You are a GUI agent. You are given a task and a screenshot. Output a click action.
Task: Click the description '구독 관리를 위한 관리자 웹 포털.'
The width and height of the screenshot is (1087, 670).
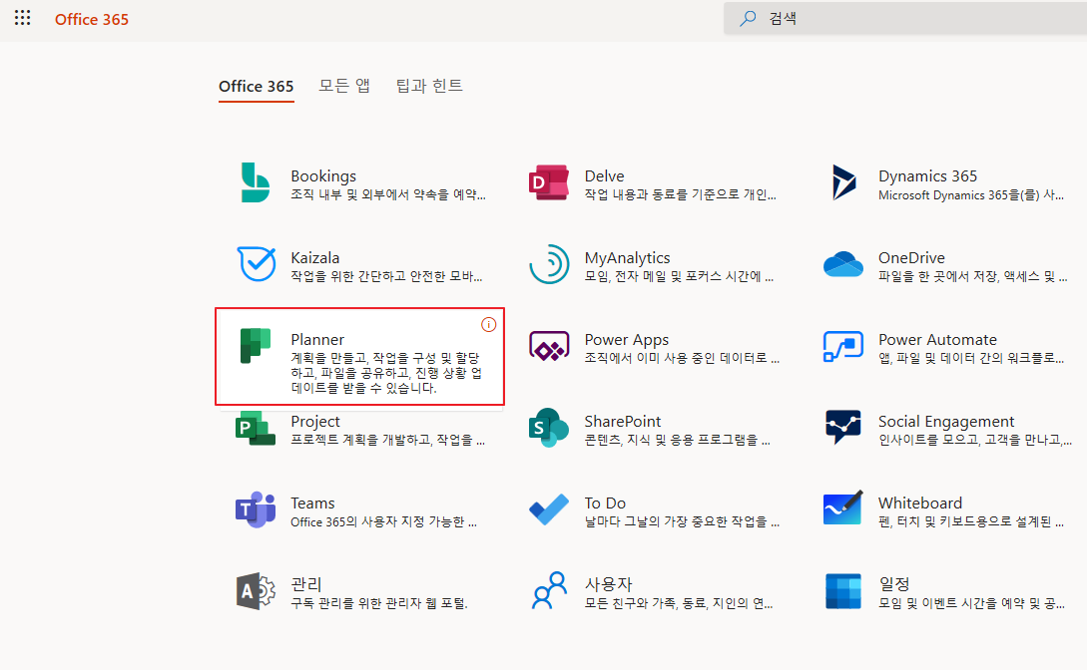379,603
